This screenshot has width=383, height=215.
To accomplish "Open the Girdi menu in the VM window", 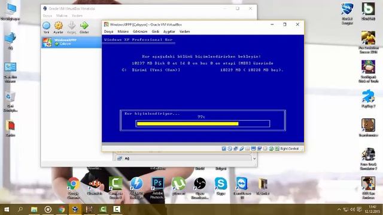I will [x=155, y=32].
